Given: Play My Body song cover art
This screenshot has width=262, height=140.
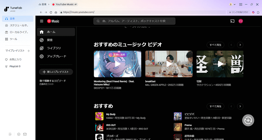Looking at the screenshot, I should coord(99,116).
